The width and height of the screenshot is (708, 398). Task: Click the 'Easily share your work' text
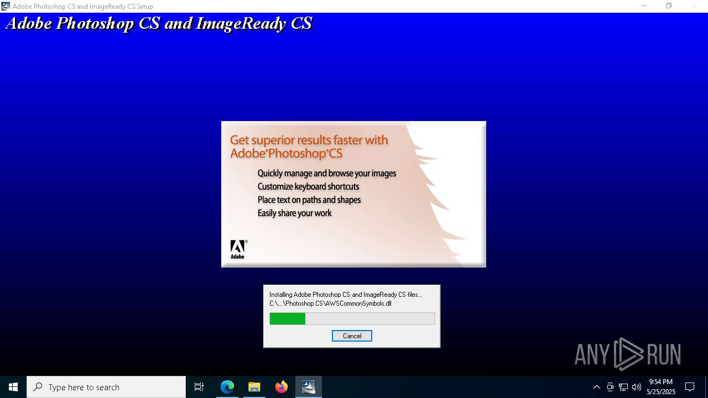(295, 213)
